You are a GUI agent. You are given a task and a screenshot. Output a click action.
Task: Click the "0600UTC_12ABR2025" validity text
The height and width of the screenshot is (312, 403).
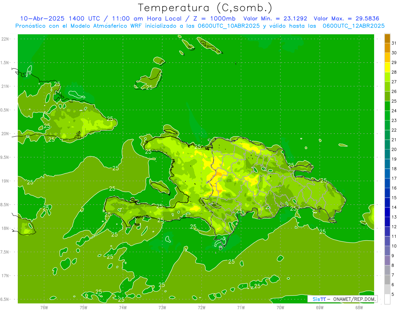click(354, 26)
